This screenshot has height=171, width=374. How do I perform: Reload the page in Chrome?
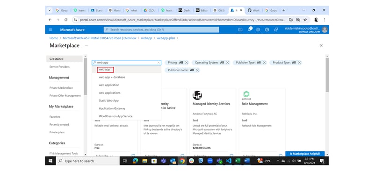66,20
